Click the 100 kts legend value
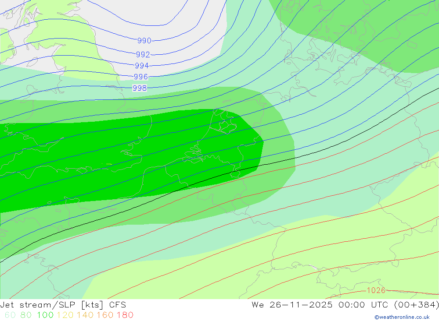439x321 pixels. click(x=45, y=315)
